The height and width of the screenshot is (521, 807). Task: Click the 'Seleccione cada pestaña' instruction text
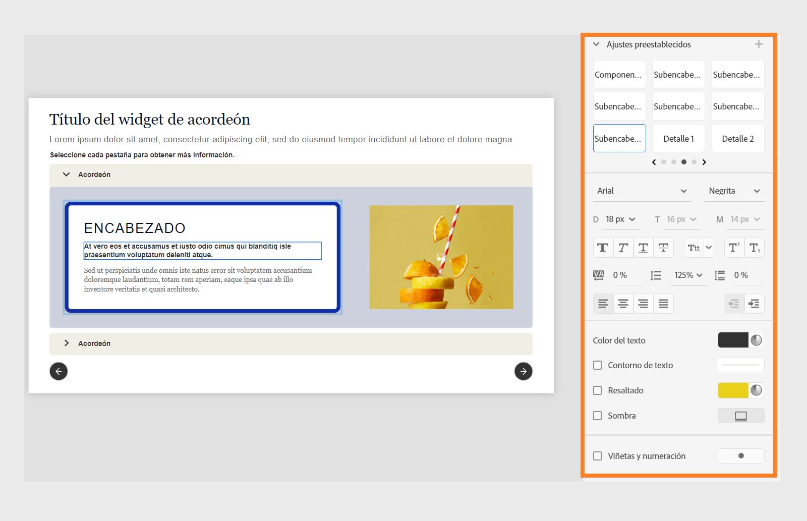point(142,155)
